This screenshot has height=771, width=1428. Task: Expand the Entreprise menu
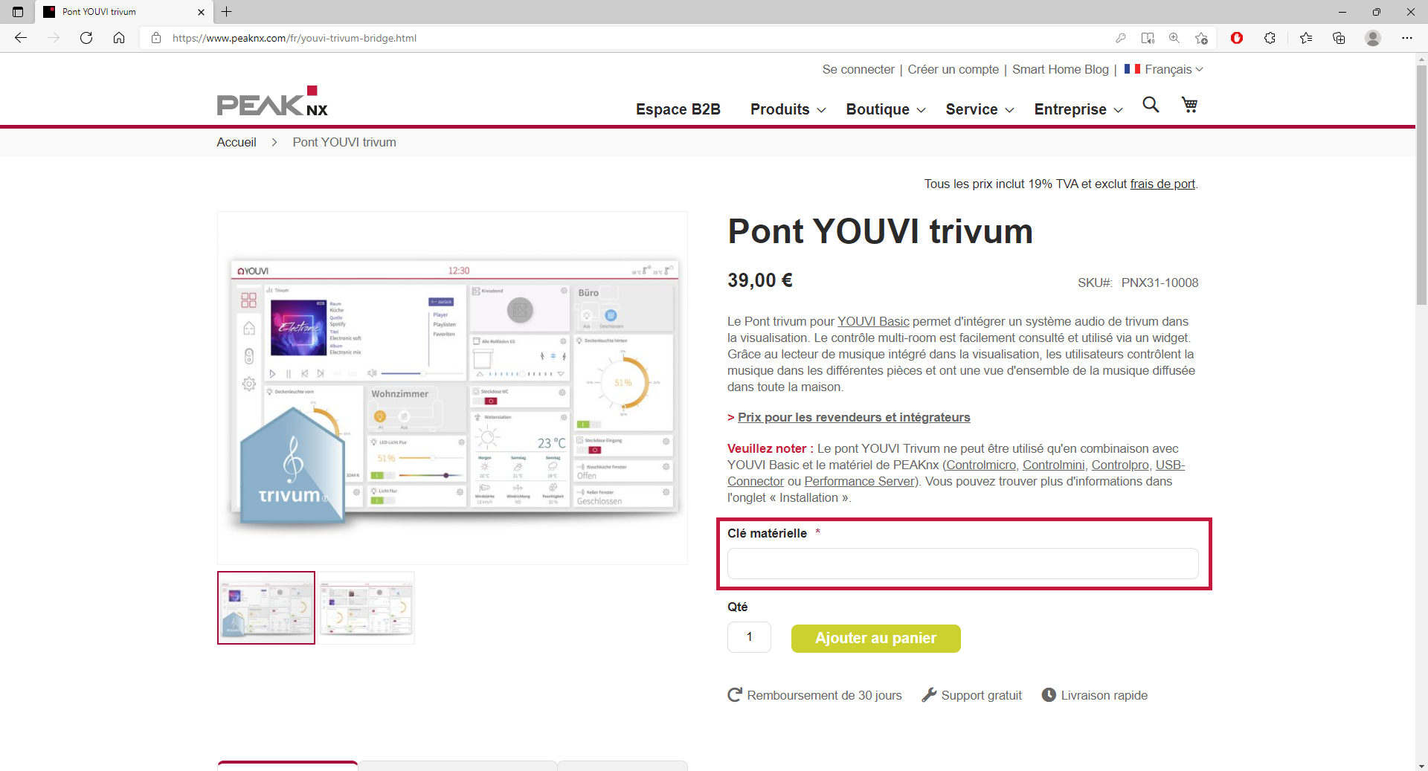tap(1078, 109)
